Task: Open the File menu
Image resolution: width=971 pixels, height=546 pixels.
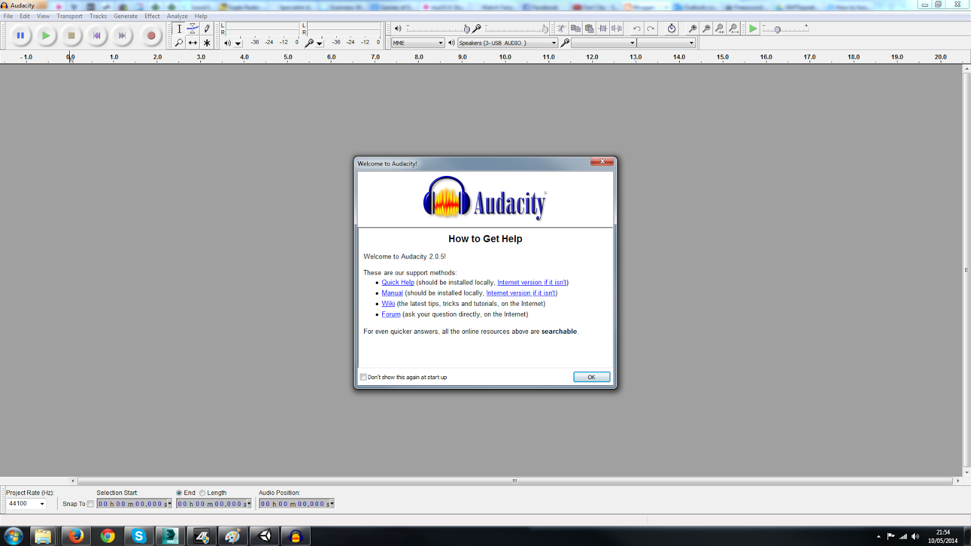Action: click(x=8, y=16)
